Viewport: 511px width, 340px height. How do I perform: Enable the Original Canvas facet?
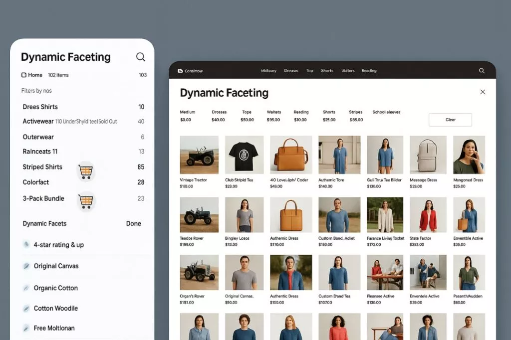26,266
